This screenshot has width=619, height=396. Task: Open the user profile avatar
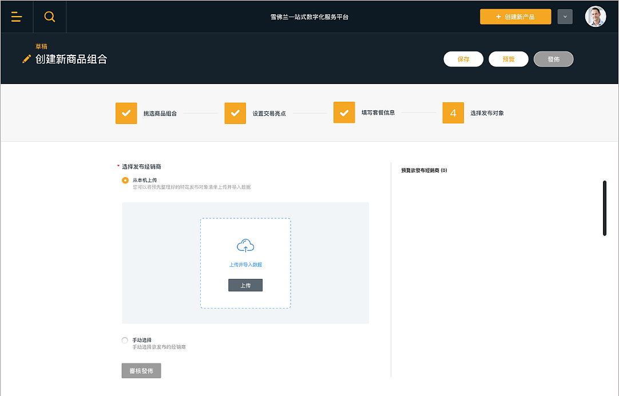click(595, 17)
